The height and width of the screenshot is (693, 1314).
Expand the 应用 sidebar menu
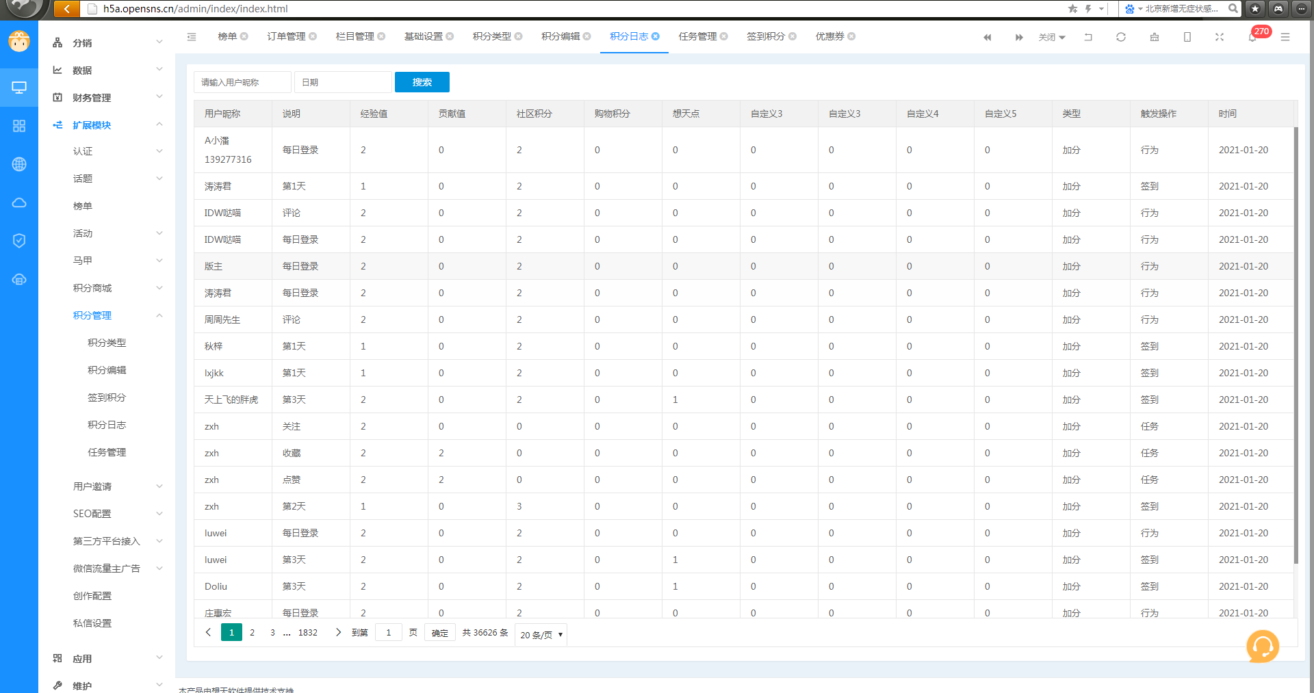tap(108, 658)
